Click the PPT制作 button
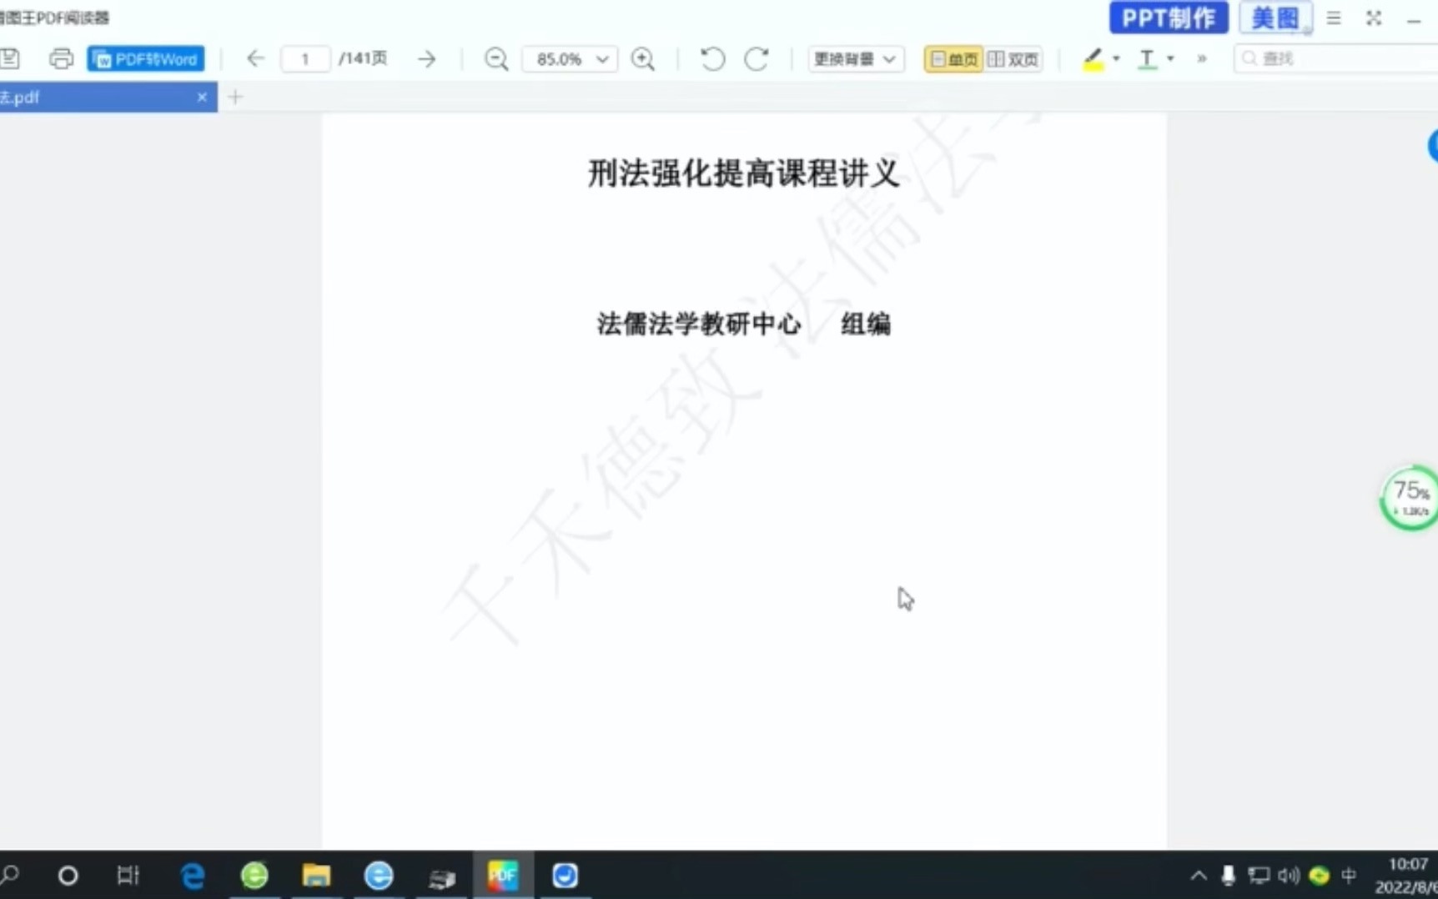Screen dimensions: 1438x899 pos(1168,18)
